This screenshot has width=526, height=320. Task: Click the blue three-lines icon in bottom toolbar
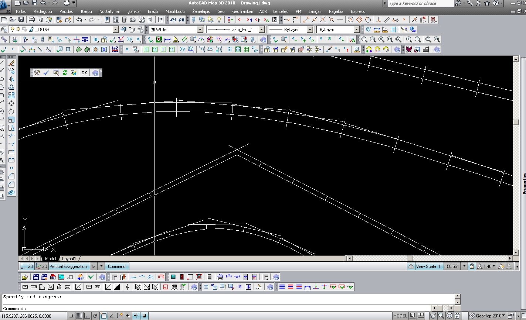click(x=282, y=286)
